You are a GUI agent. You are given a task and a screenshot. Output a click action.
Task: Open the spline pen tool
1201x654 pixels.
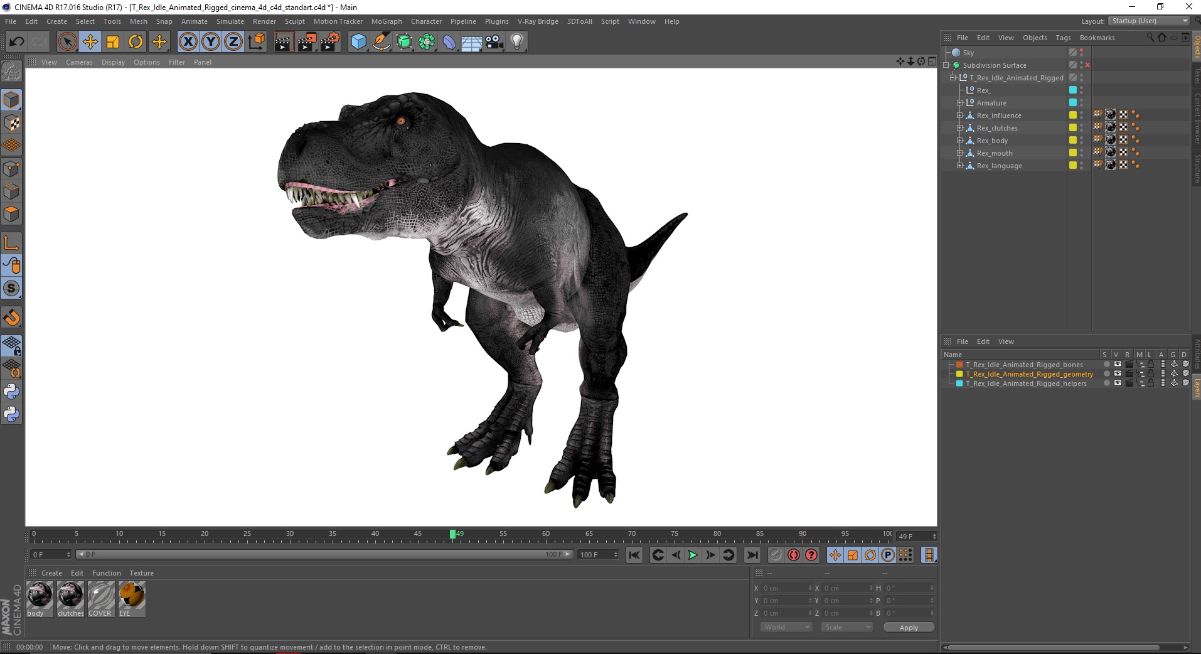coord(381,42)
